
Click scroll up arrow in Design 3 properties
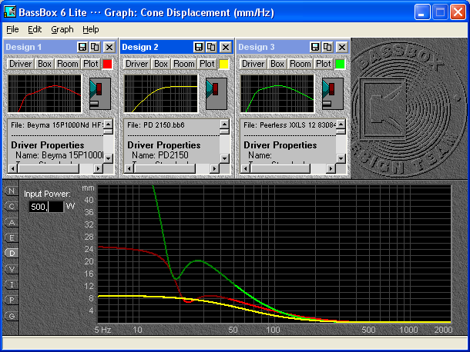(x=341, y=124)
